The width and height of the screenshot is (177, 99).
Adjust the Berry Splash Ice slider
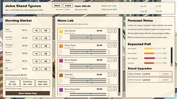click(88, 68)
